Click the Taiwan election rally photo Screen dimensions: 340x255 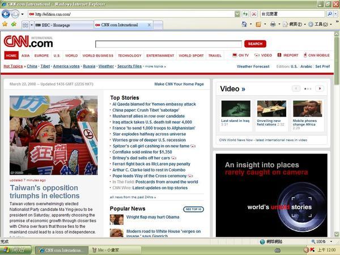click(54, 135)
